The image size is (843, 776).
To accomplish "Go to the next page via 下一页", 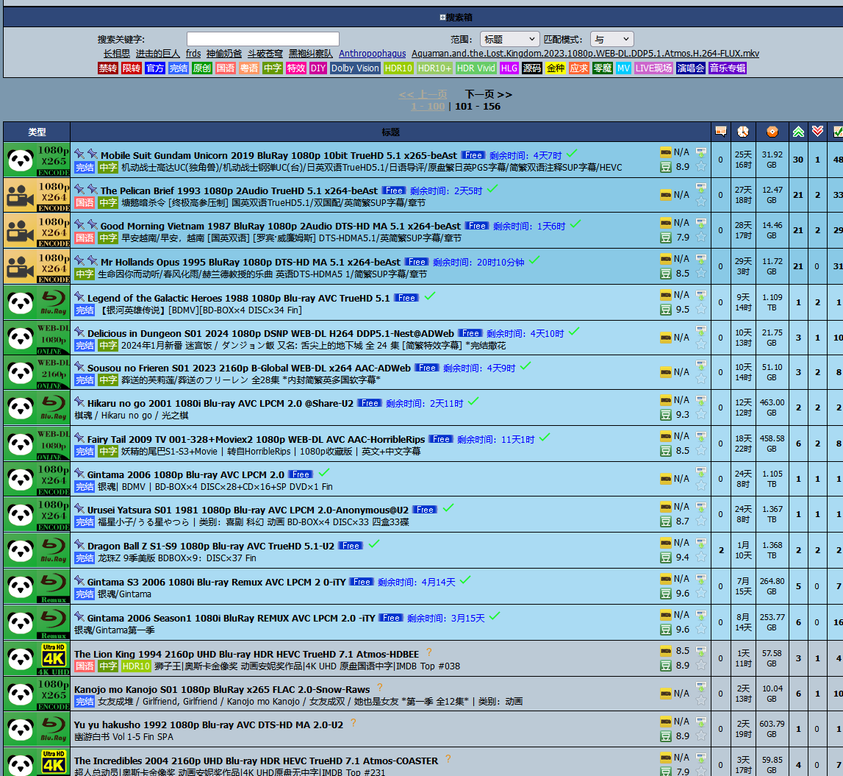I will [488, 94].
